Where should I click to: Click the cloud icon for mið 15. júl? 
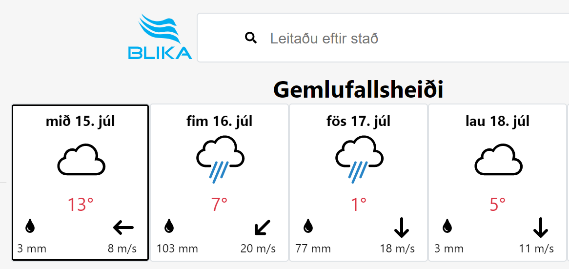click(x=81, y=160)
